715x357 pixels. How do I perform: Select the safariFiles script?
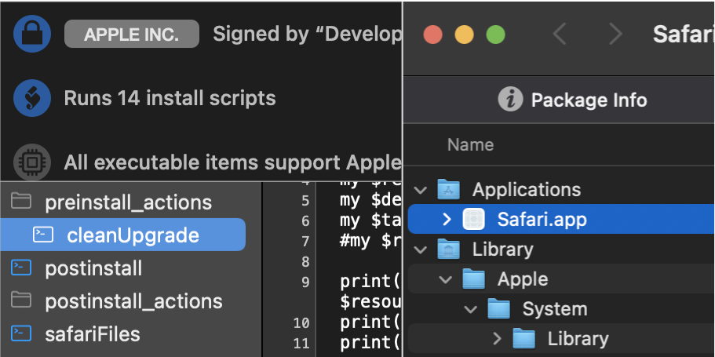click(x=93, y=334)
